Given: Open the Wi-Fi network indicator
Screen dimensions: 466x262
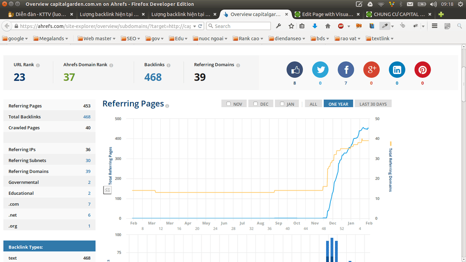Looking at the screenshot, I should pyautogui.click(x=381, y=4).
